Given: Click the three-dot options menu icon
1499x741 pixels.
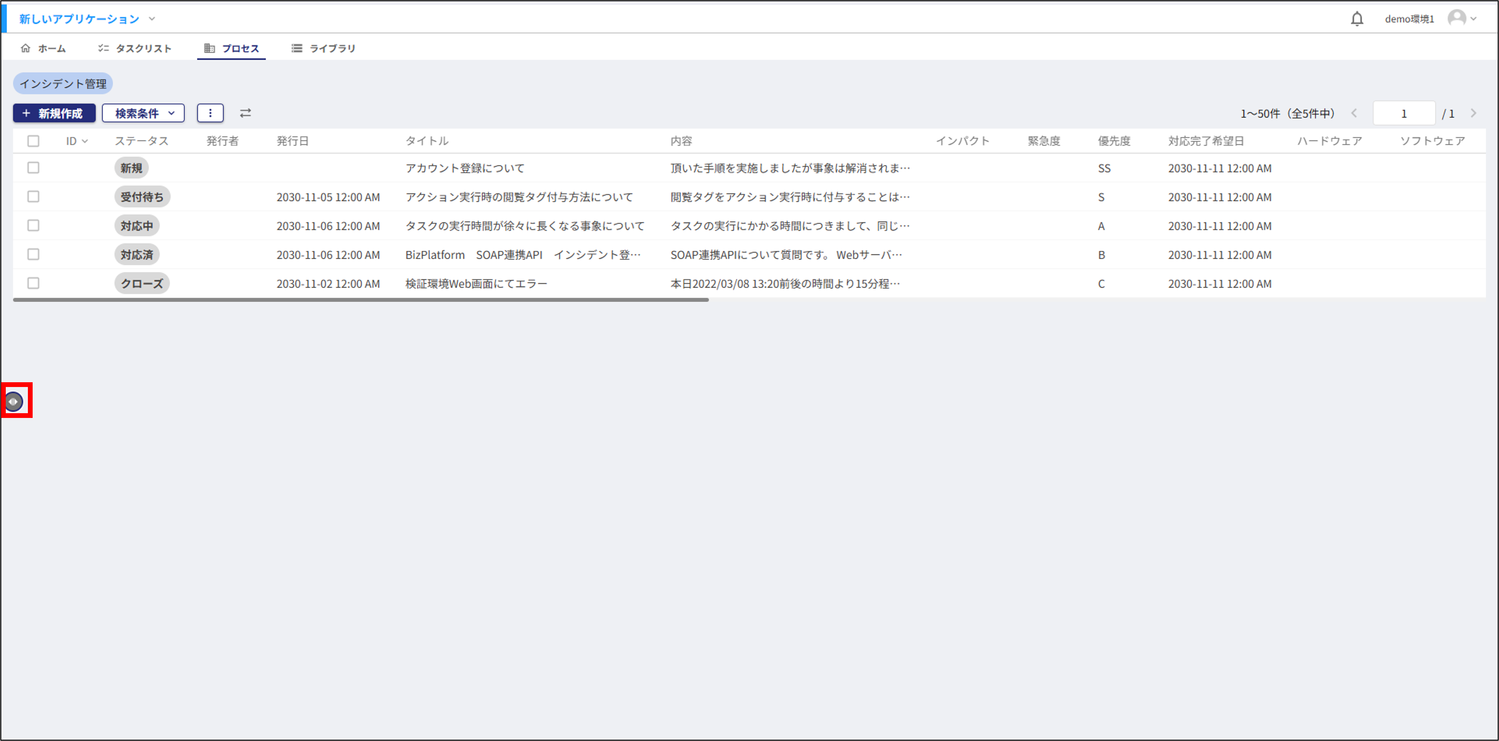Looking at the screenshot, I should click(x=210, y=113).
